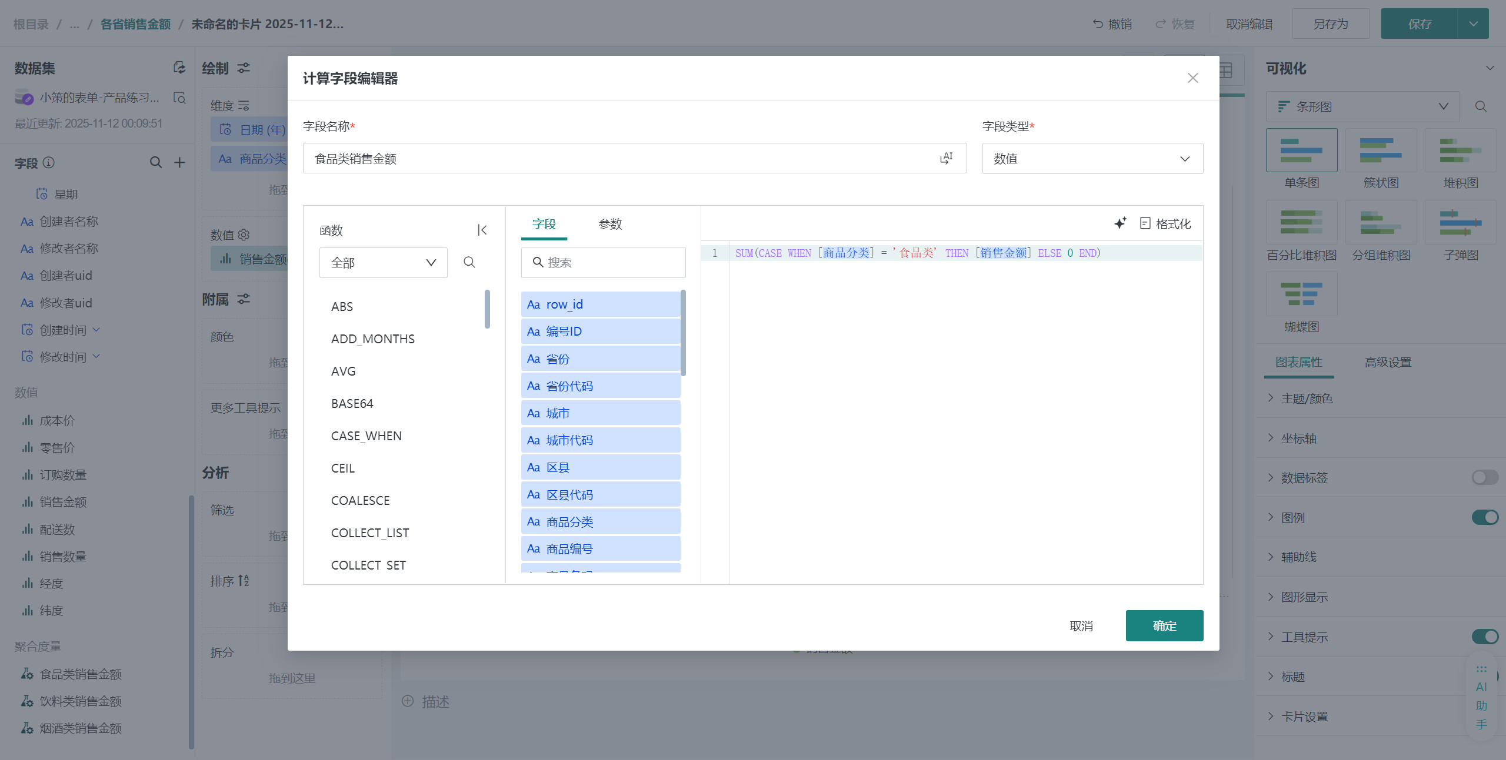Switch to the 参数 tab
The image size is (1506, 760).
pyautogui.click(x=610, y=224)
